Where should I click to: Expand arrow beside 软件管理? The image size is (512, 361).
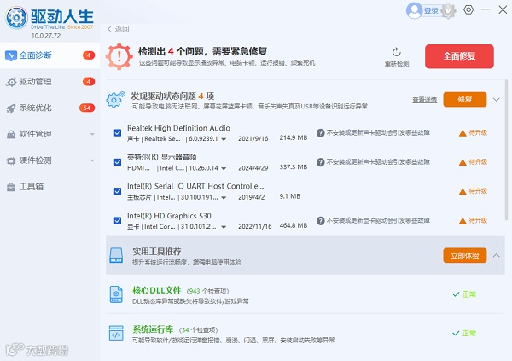point(92,134)
